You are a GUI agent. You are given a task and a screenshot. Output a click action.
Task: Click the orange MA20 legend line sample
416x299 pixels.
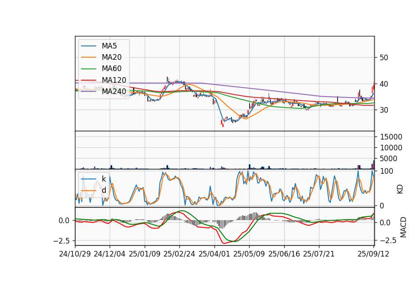88,57
